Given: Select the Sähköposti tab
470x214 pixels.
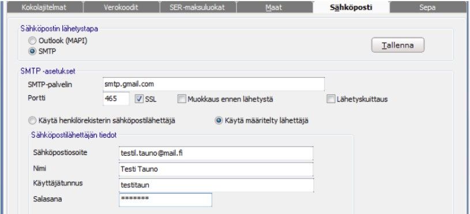Looking at the screenshot, I should [351, 7].
